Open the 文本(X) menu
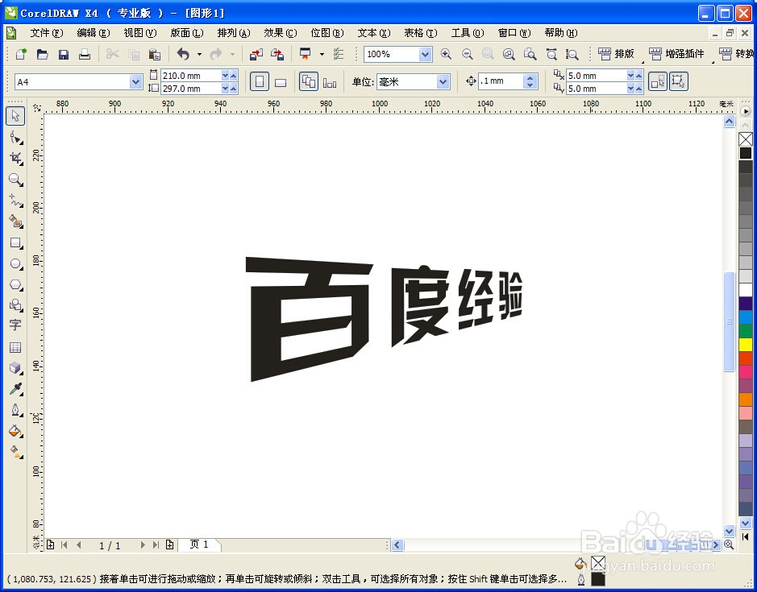This screenshot has height=592, width=757. pos(374,33)
